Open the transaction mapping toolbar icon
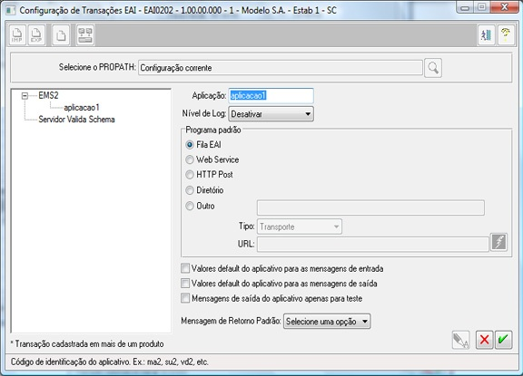This screenshot has width=523, height=376. (85, 34)
